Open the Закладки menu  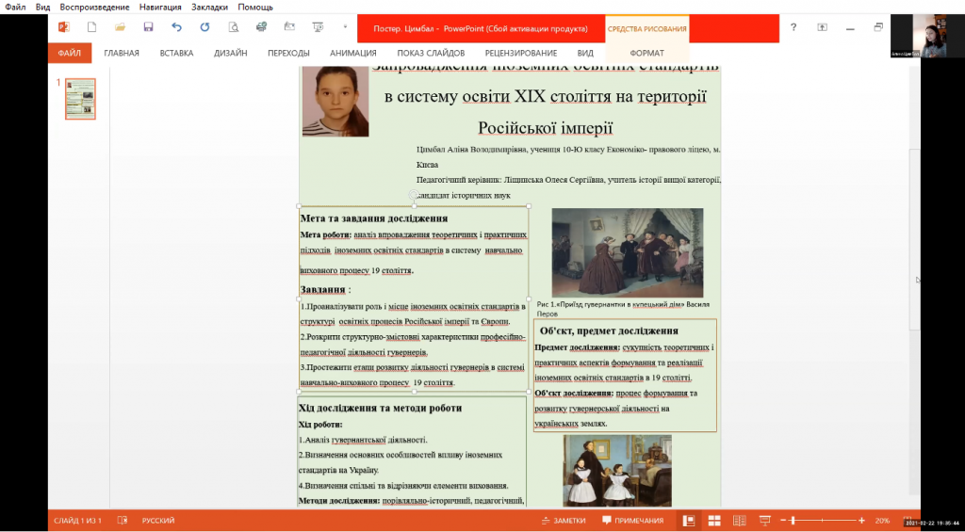(209, 8)
